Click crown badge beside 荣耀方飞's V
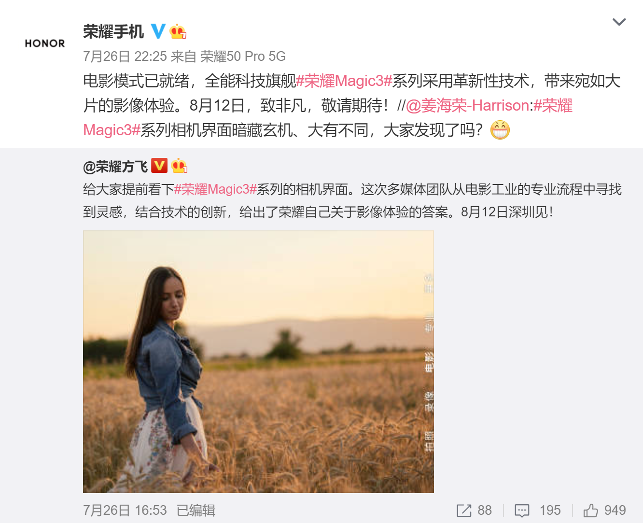Viewport: 643px width, 523px height. pyautogui.click(x=179, y=166)
